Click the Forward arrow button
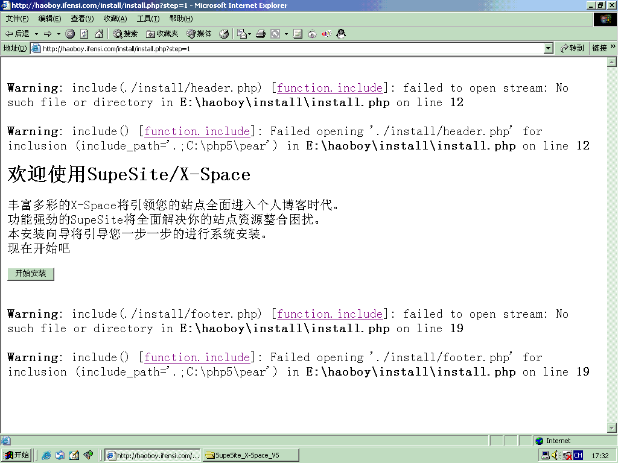This screenshot has width=618, height=463. (48, 34)
